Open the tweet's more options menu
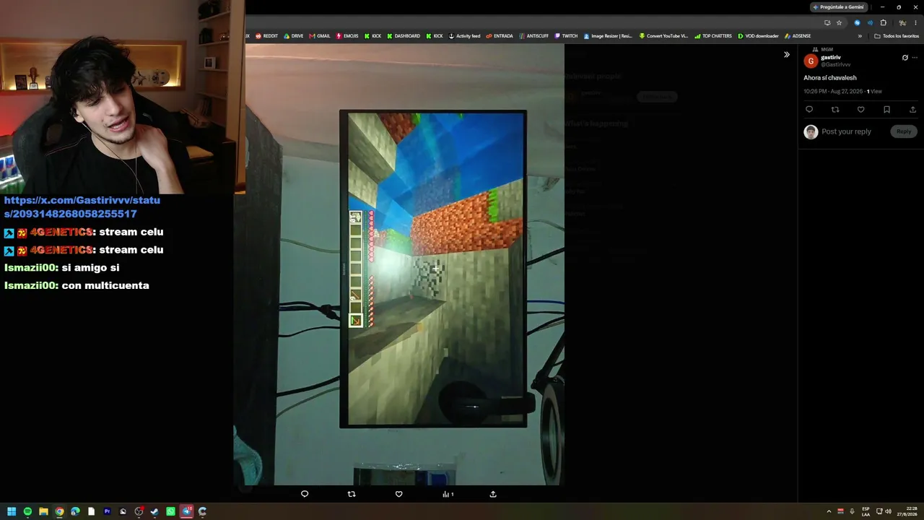Image resolution: width=924 pixels, height=520 pixels. coord(915,58)
